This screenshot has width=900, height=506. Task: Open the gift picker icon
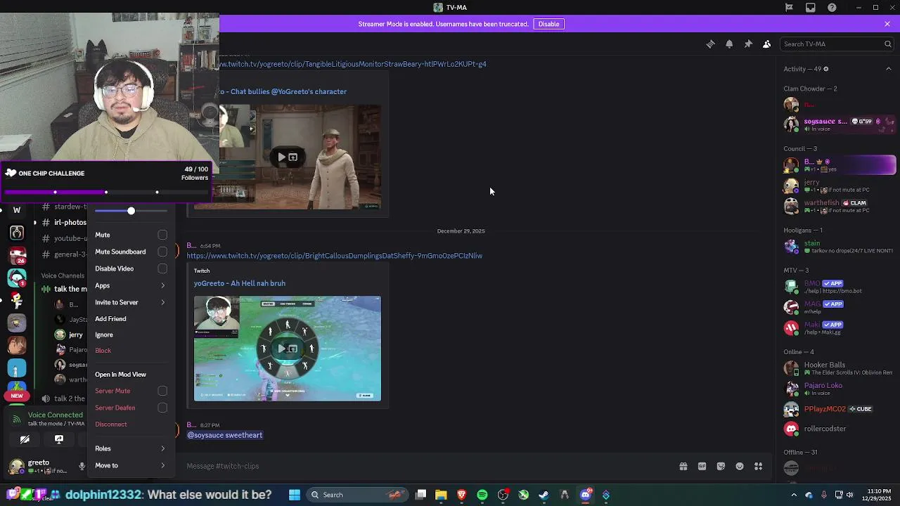click(683, 466)
